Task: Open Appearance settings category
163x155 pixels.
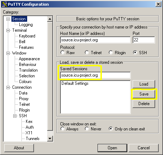Action: tap(29, 59)
